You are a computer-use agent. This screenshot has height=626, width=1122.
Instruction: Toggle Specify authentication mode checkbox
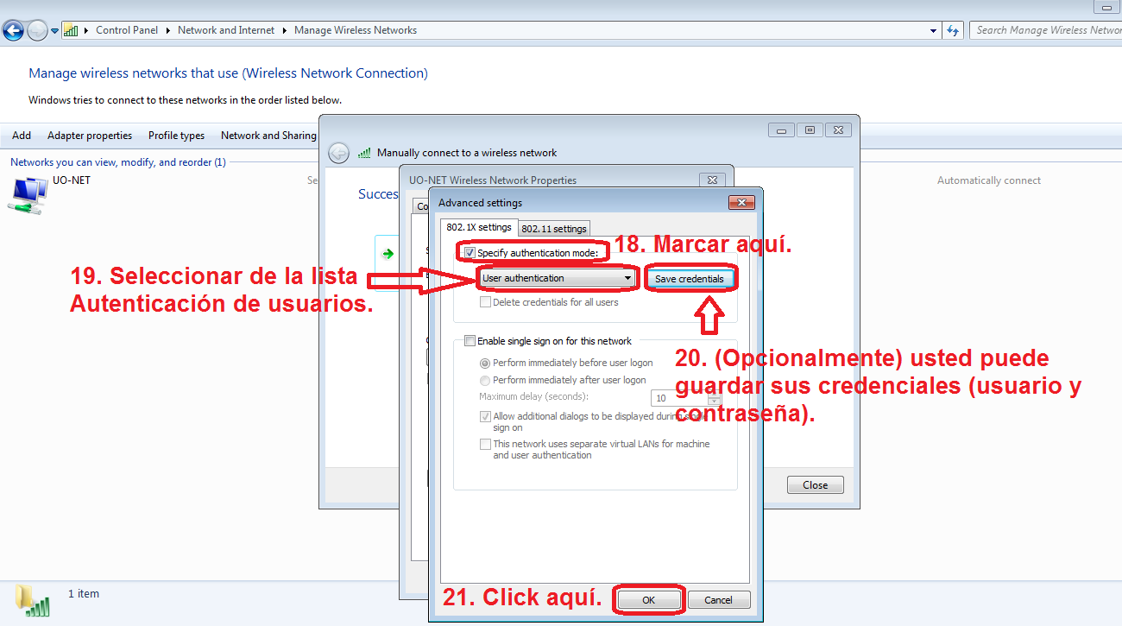[470, 253]
